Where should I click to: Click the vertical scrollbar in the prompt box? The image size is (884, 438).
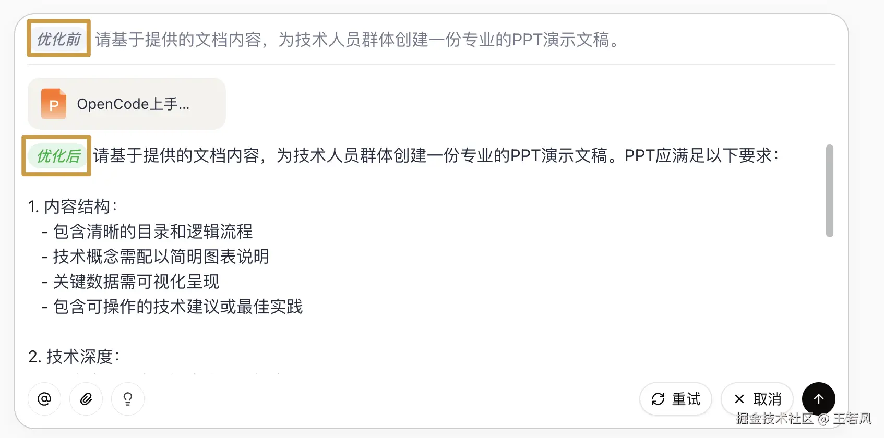point(829,191)
